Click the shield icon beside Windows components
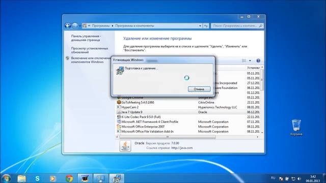 click(67, 58)
